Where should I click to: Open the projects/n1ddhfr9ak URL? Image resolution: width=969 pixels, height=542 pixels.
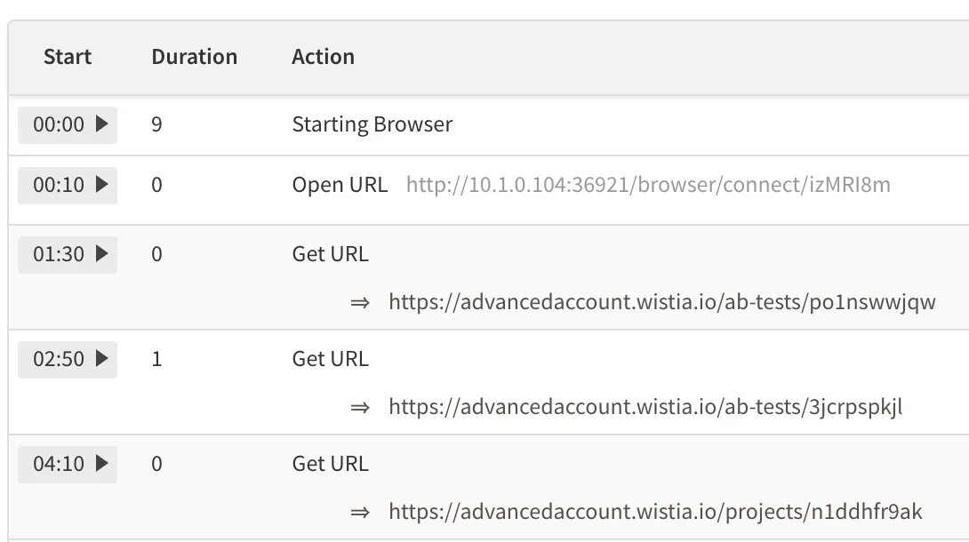[655, 512]
